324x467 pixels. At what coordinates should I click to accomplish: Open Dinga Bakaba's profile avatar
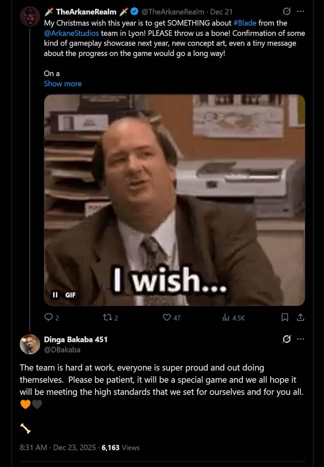point(30,344)
